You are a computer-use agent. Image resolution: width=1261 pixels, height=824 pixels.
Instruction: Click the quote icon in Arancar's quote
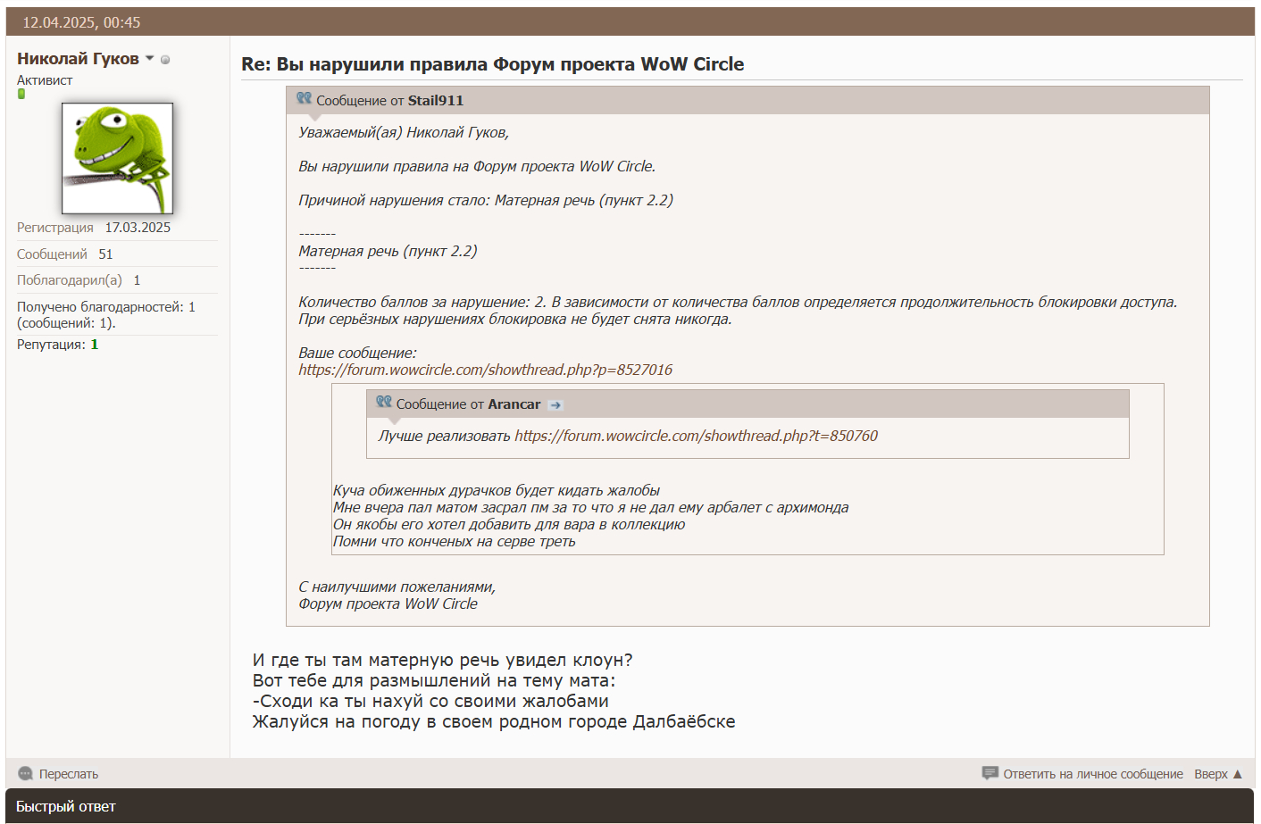click(x=384, y=402)
